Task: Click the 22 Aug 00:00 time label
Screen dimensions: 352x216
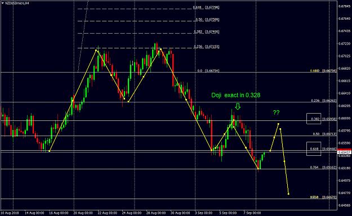Action: (108, 213)
